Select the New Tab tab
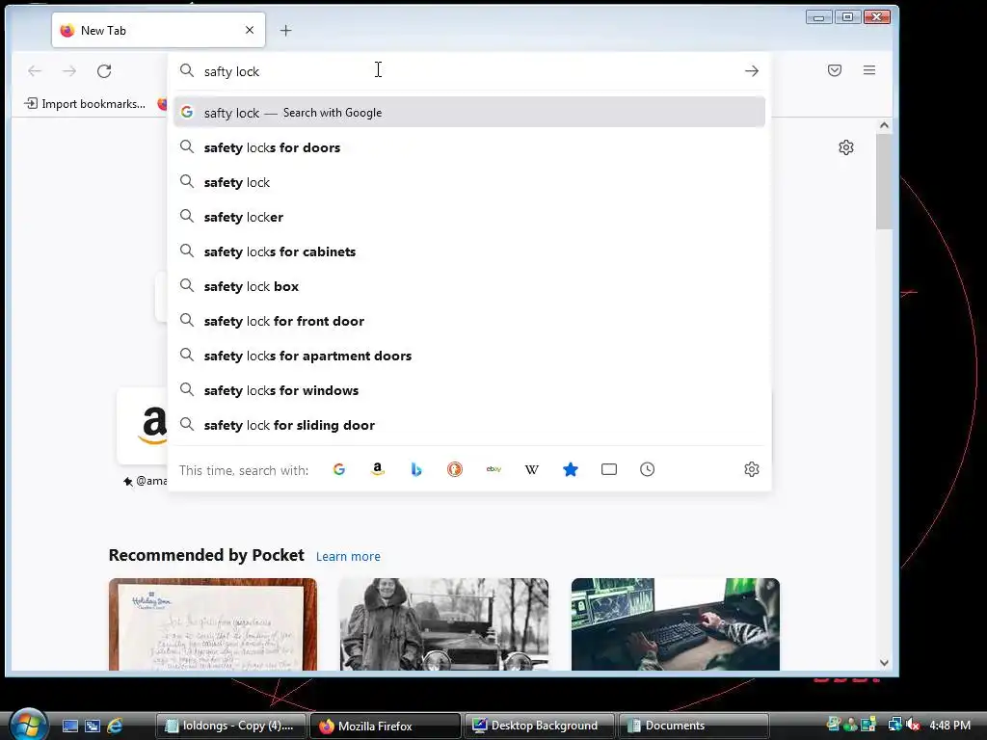Viewport: 987px width, 740px height. tap(158, 30)
